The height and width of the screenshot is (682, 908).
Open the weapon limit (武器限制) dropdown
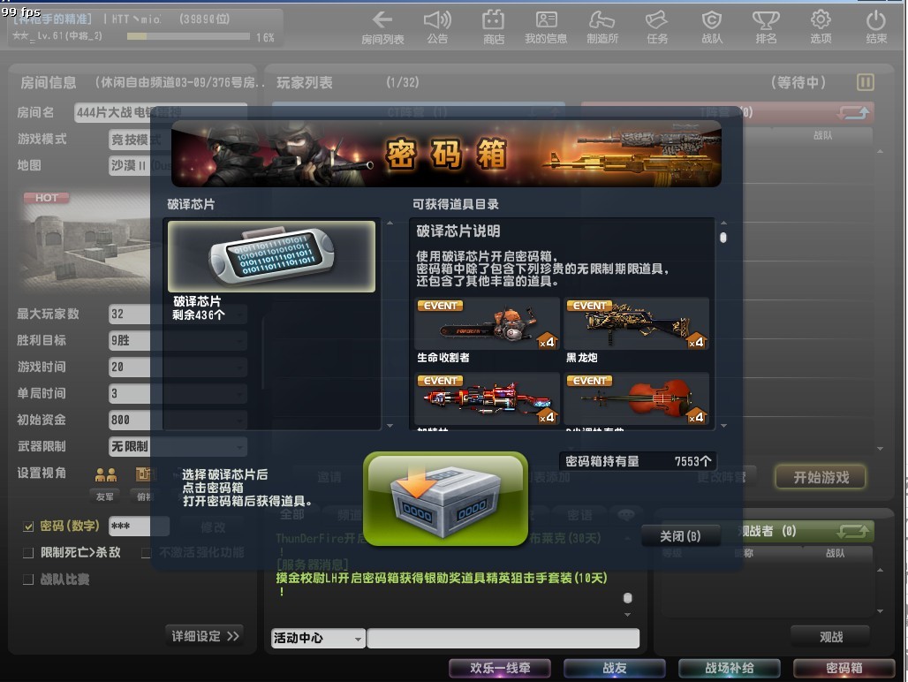point(178,446)
